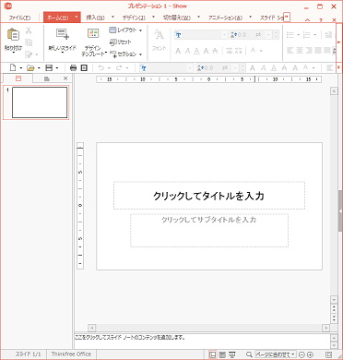Click the help question mark icon

point(321,20)
